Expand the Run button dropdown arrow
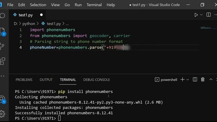 [x=201, y=15]
